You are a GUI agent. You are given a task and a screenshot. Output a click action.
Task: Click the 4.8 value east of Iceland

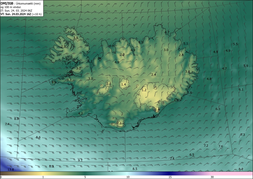(x=209, y=79)
